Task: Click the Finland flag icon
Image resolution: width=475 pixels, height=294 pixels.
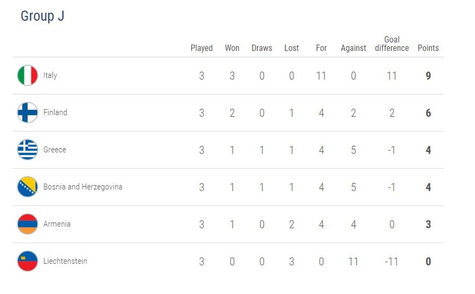Action: (x=27, y=113)
